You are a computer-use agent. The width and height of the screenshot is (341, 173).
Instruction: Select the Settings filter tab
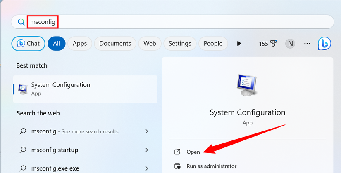coord(180,43)
